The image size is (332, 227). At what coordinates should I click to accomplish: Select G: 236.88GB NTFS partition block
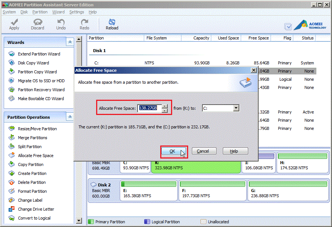click(288, 191)
